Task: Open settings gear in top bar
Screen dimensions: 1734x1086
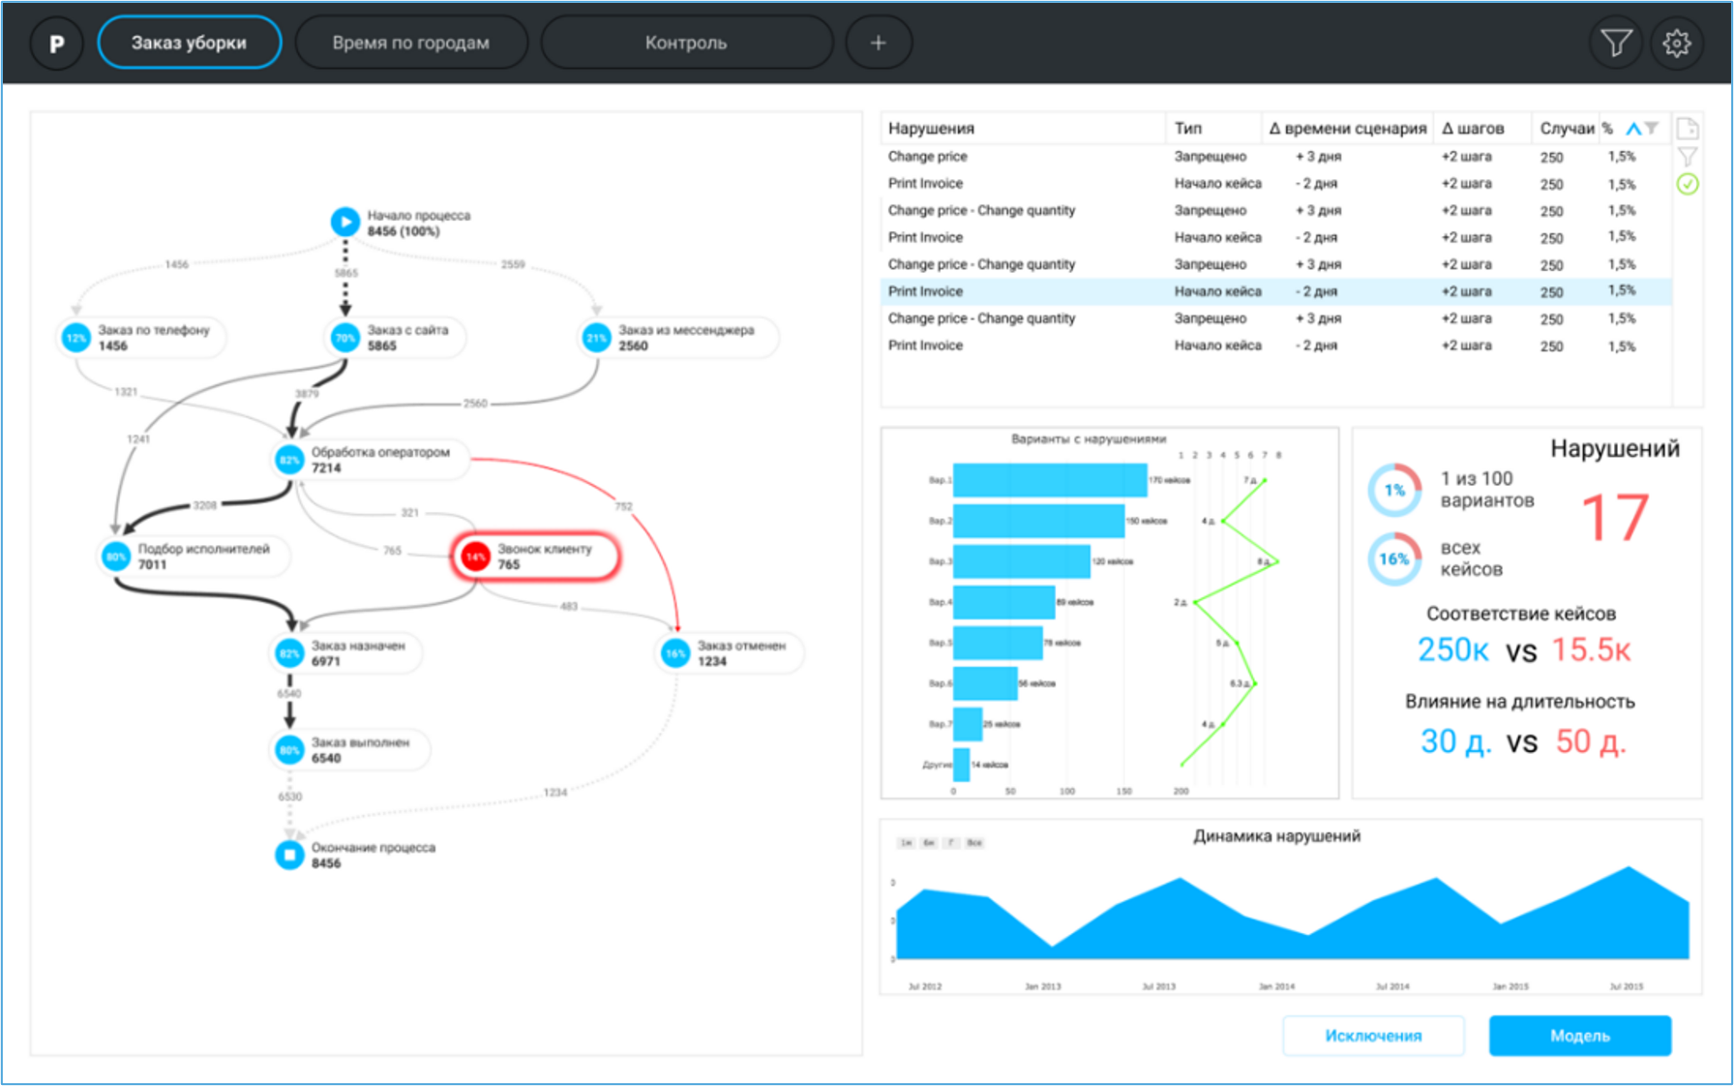Action: coord(1676,44)
